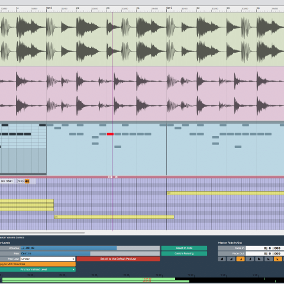This screenshot has height=284, width=284.
Task: Click the orange Apply to MIDI Velocities button
Action: pos(37,264)
